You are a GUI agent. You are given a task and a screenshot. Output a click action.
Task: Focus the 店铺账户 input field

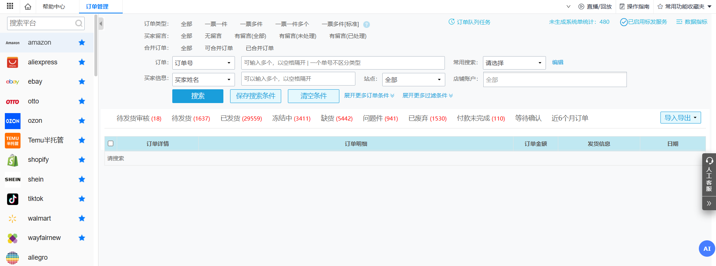pyautogui.click(x=555, y=80)
